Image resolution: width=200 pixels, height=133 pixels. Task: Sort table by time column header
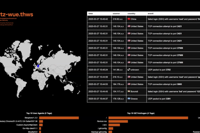pyautogui.click(x=90, y=14)
